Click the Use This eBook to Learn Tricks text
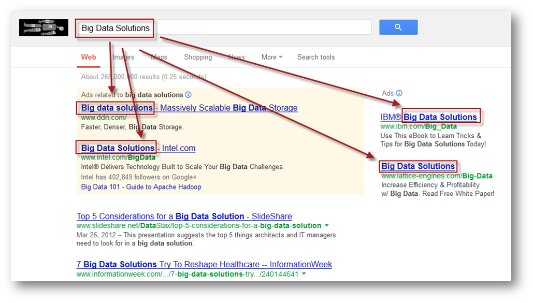533x303 pixels. 430,135
